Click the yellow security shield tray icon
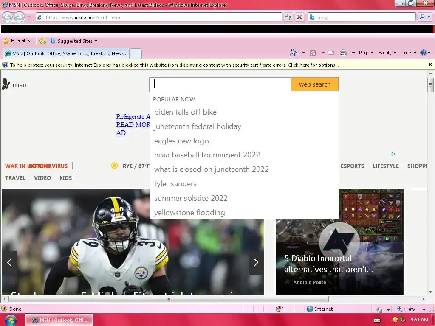The width and height of the screenshot is (435, 326). 395,320
